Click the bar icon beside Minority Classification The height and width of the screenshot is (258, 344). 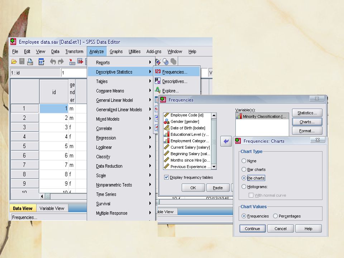[x=239, y=116]
